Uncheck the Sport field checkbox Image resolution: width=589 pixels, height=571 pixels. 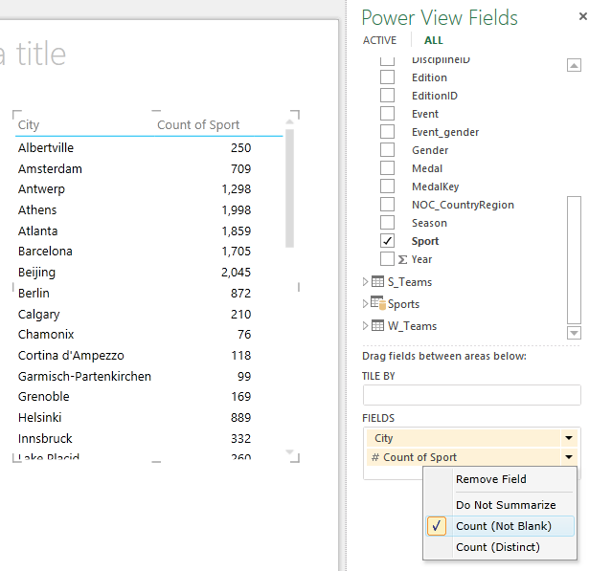pyautogui.click(x=387, y=241)
